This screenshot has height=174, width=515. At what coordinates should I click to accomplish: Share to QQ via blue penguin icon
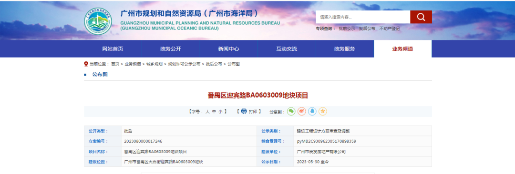[x=312, y=111]
